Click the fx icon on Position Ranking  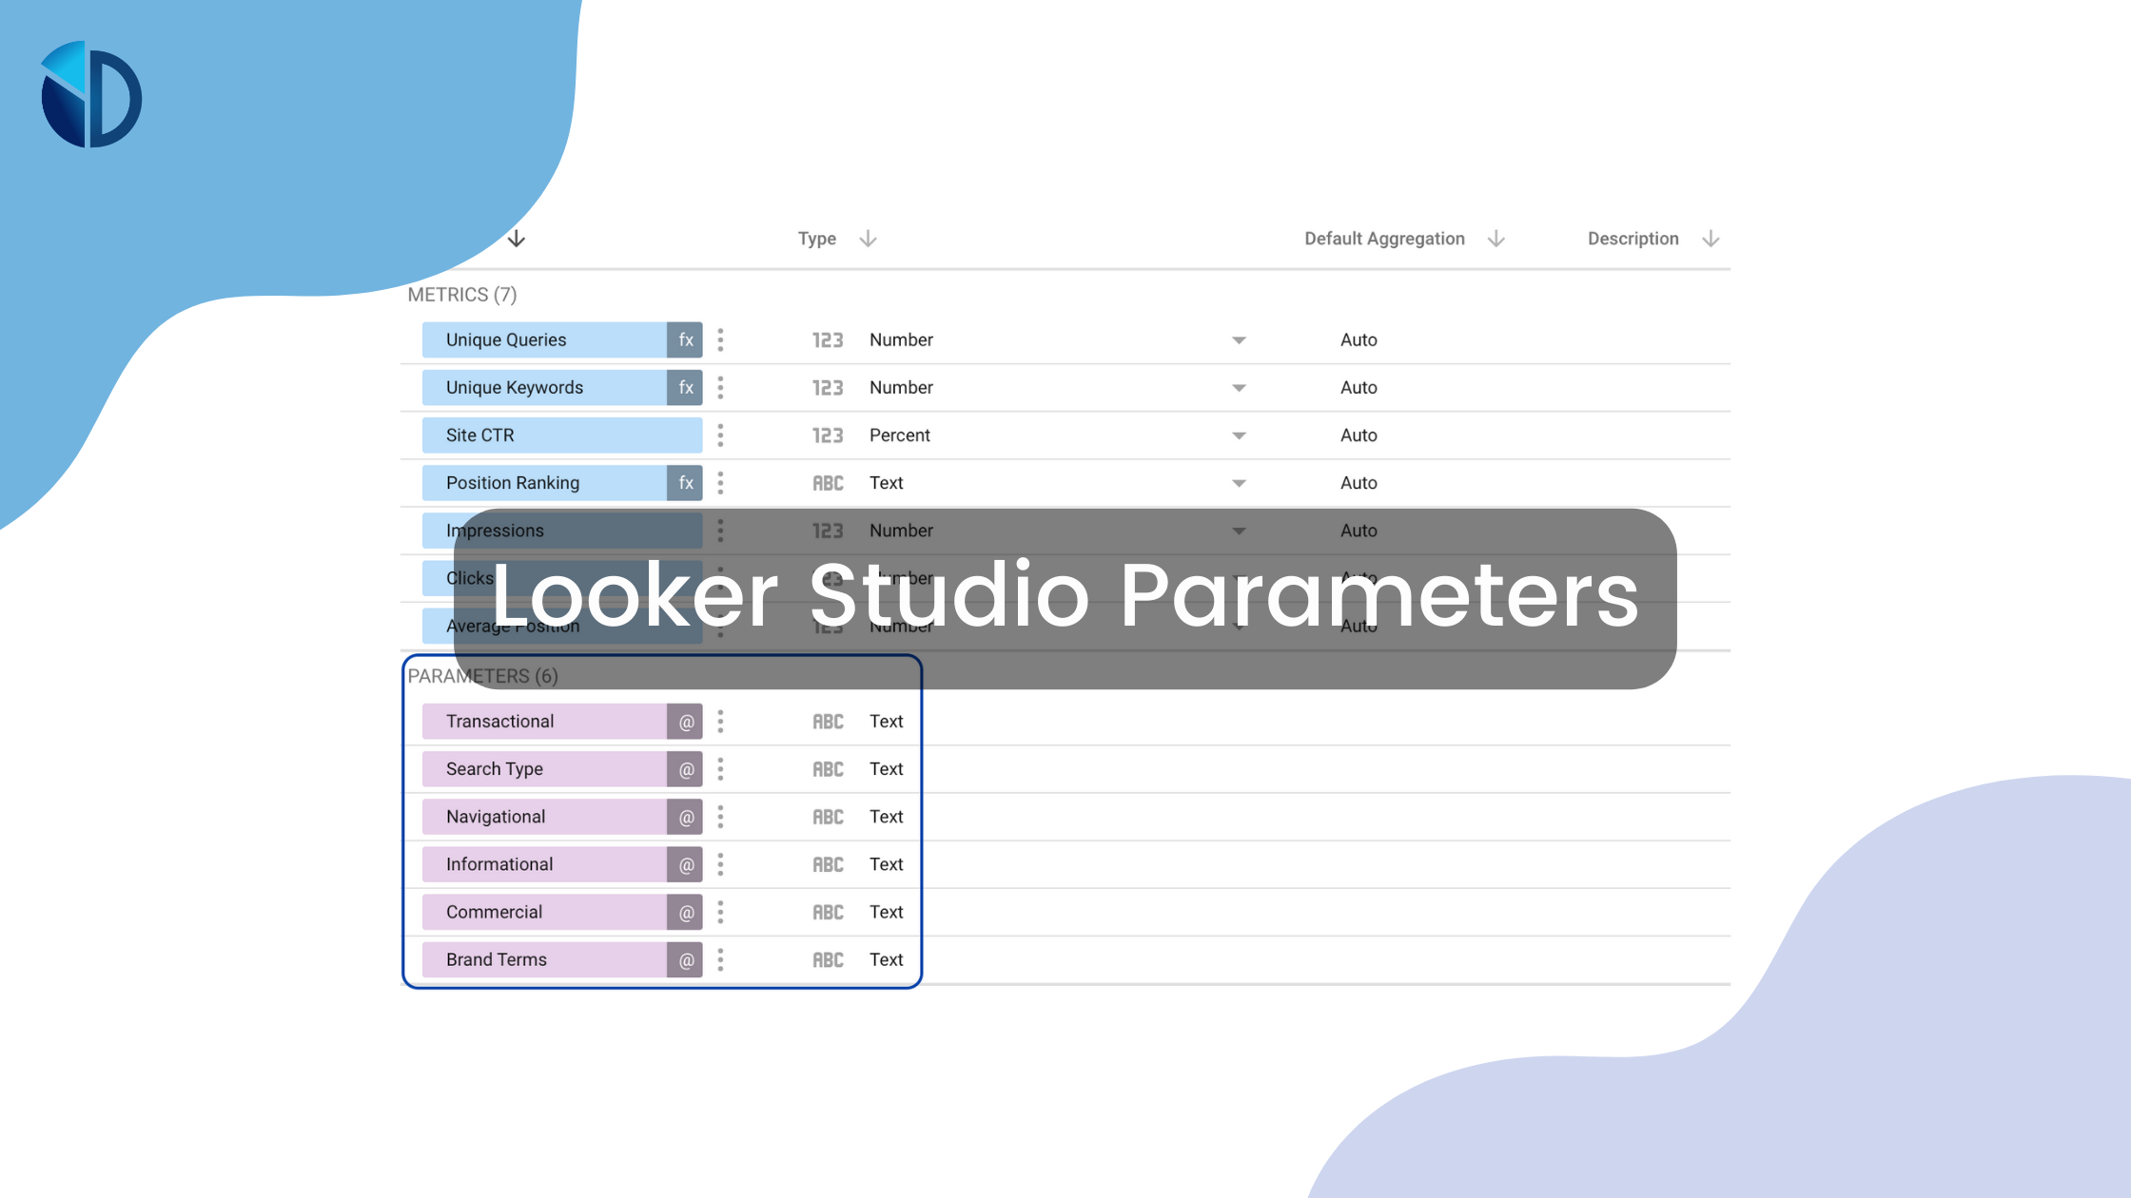point(685,481)
